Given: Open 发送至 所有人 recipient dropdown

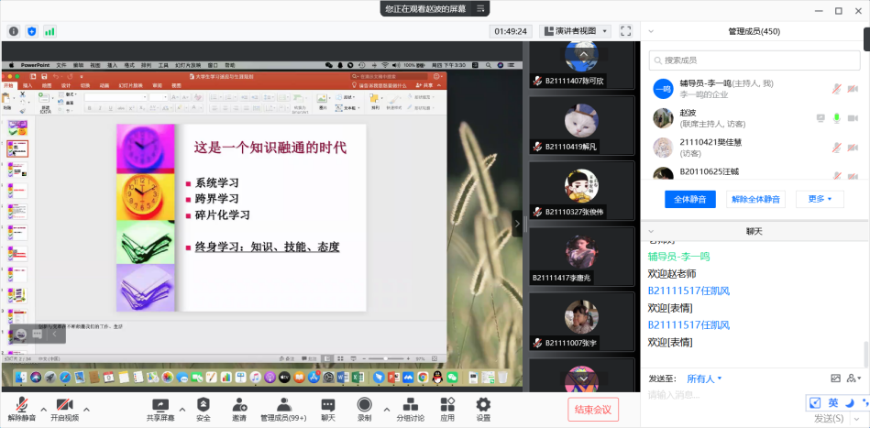Looking at the screenshot, I should tap(704, 379).
